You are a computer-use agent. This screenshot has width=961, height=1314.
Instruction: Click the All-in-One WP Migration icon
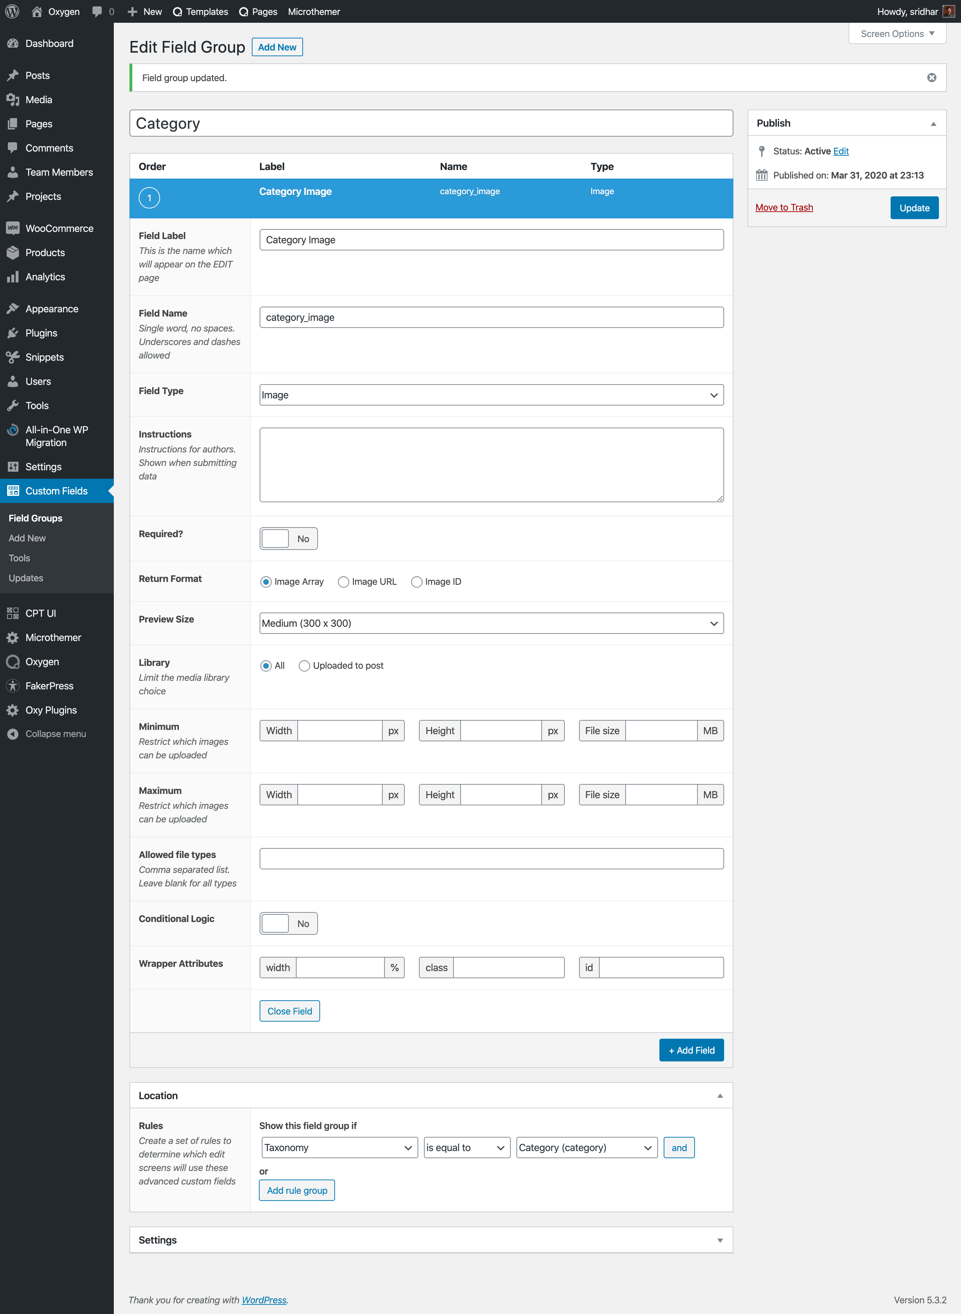(x=13, y=430)
